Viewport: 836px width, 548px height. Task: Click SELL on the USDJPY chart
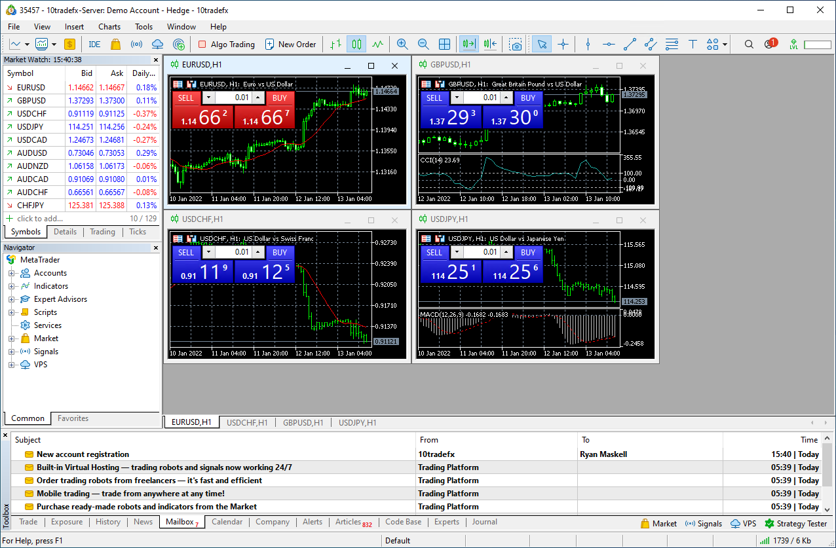434,252
